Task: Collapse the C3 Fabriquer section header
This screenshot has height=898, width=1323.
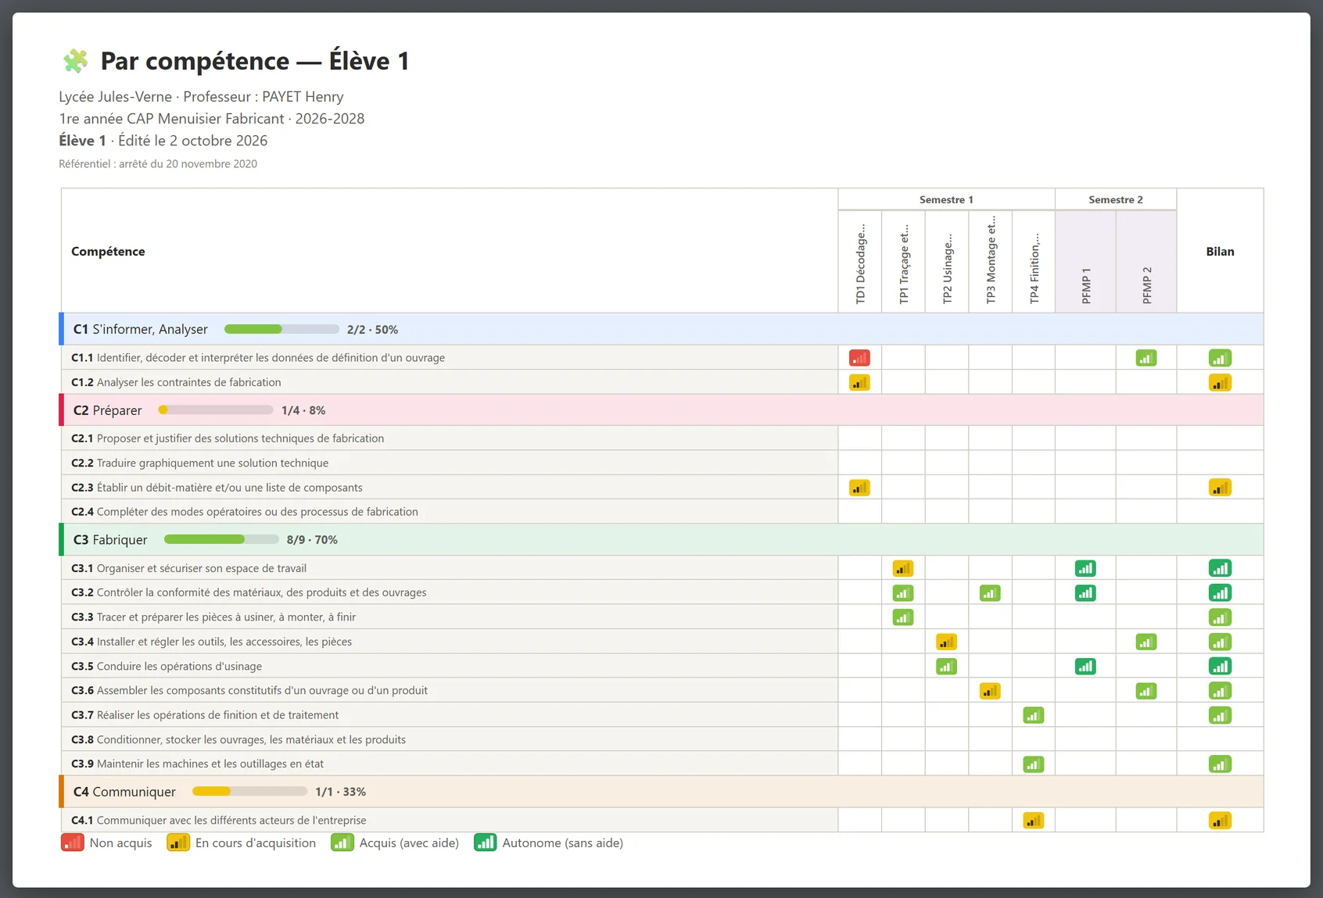Action: point(661,539)
